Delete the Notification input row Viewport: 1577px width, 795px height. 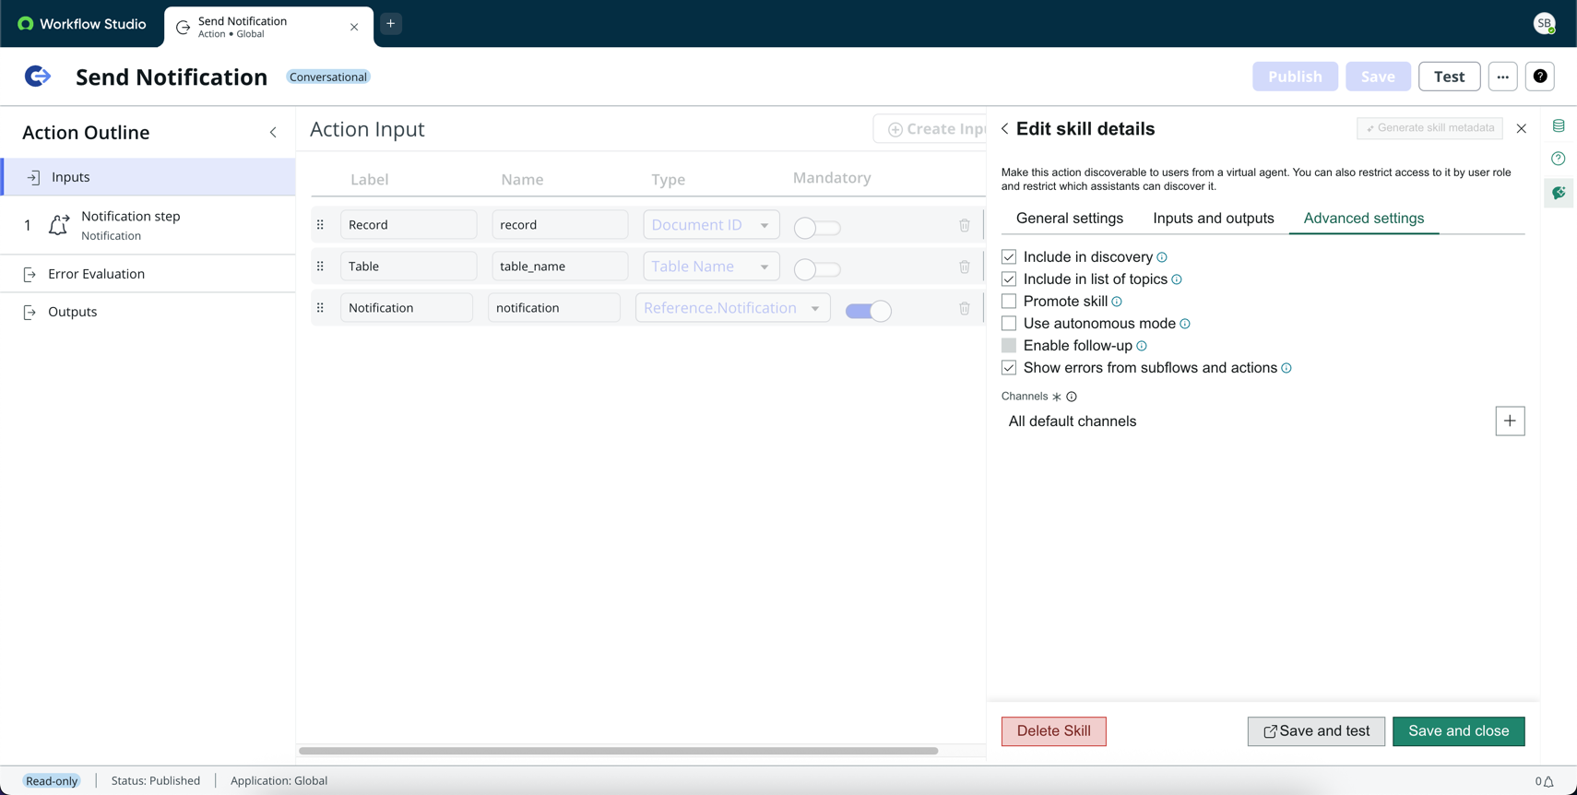click(x=964, y=308)
